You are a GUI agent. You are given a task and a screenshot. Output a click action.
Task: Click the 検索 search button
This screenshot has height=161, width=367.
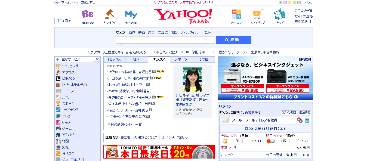click(x=234, y=40)
